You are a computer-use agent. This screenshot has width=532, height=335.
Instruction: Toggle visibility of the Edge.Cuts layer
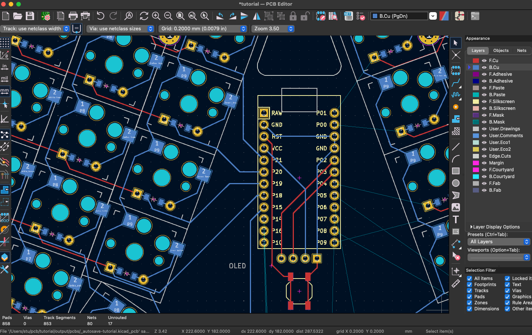tap(484, 156)
